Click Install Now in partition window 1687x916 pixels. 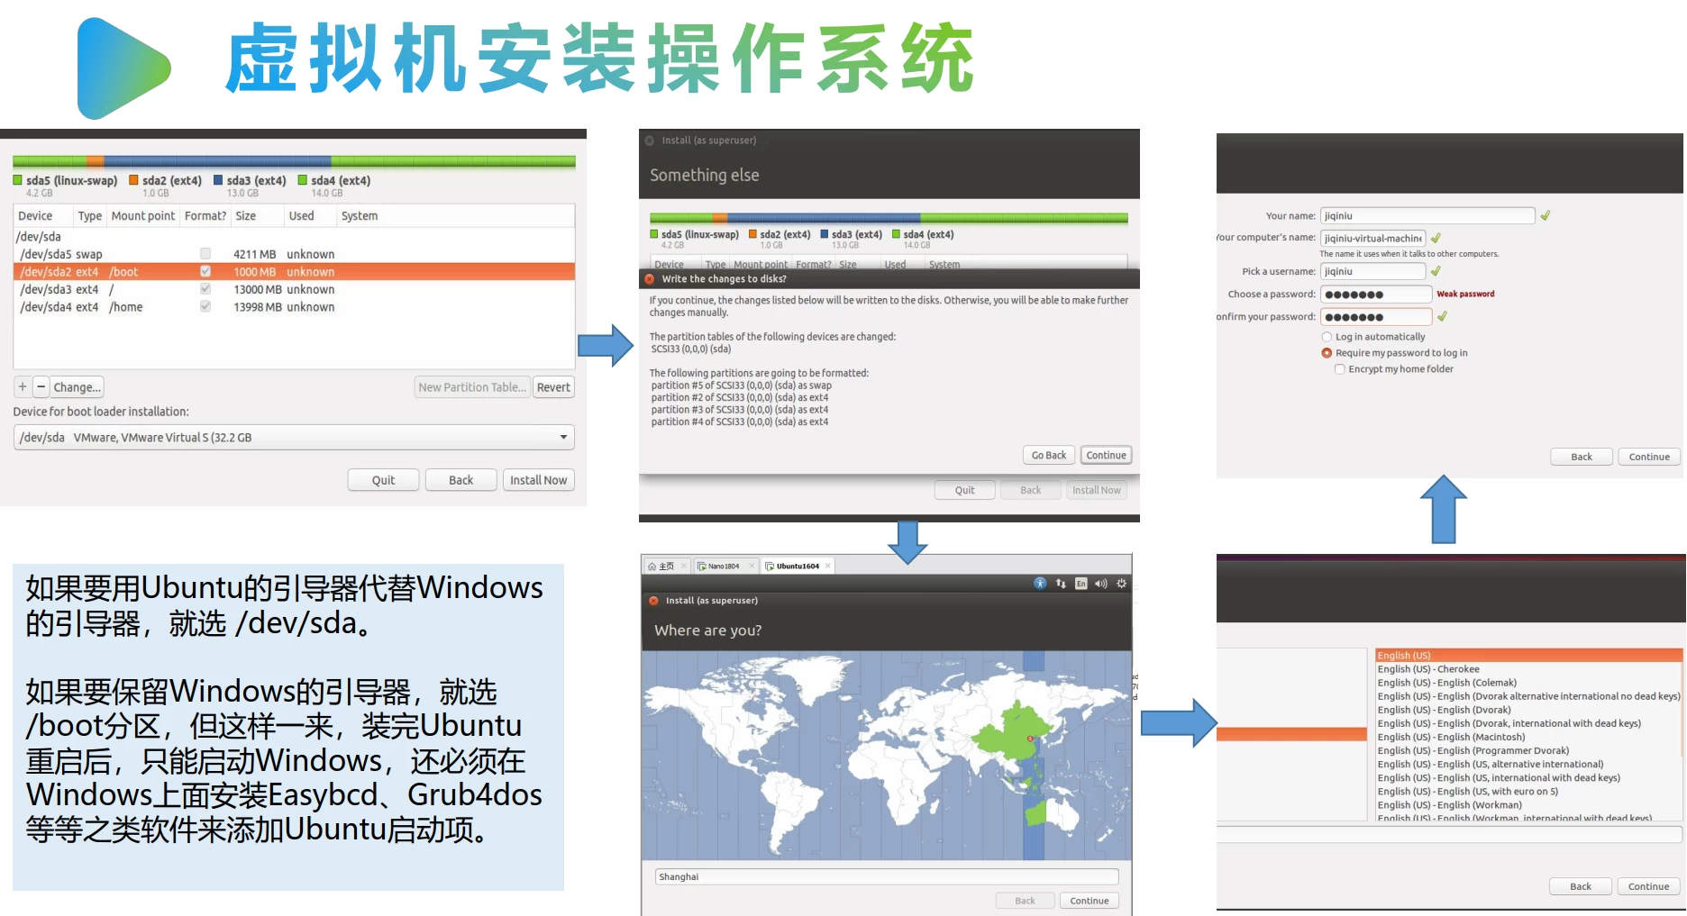[x=538, y=480]
